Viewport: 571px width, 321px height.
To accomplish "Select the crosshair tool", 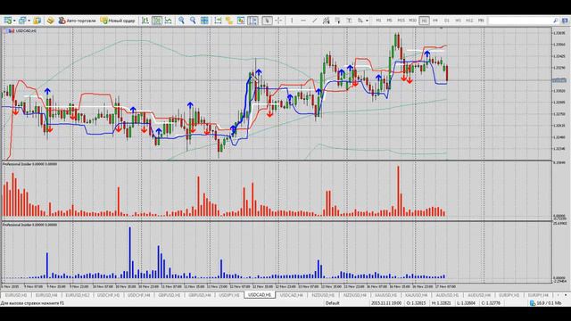I will [x=278, y=21].
